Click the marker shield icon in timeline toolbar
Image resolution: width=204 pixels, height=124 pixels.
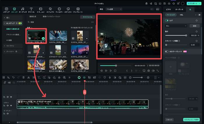(105, 78)
